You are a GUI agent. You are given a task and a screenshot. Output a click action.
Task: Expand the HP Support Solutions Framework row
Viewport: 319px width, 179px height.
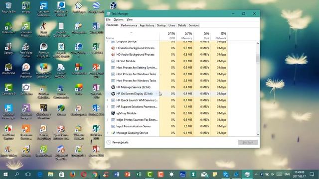tap(108, 106)
